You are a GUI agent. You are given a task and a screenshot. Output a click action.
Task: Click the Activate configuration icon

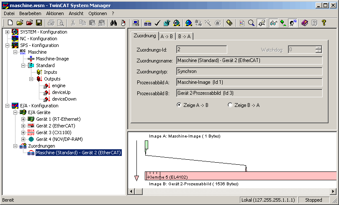coord(167,23)
